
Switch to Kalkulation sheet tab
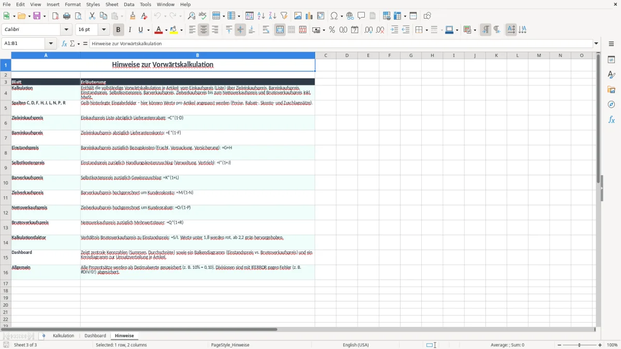point(63,336)
